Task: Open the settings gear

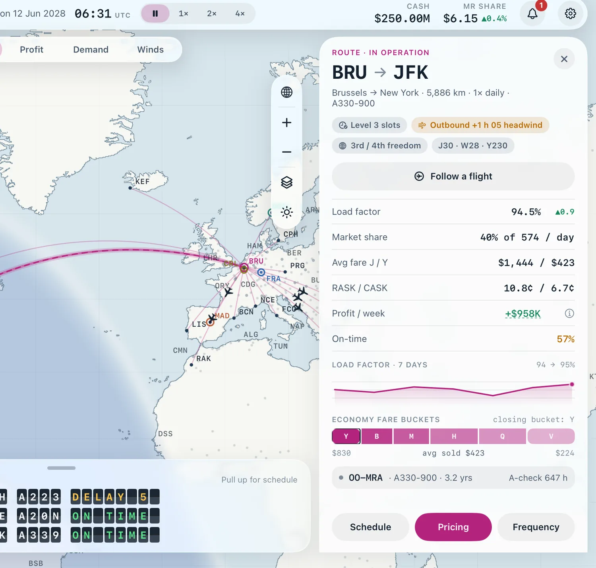Action: click(x=571, y=14)
